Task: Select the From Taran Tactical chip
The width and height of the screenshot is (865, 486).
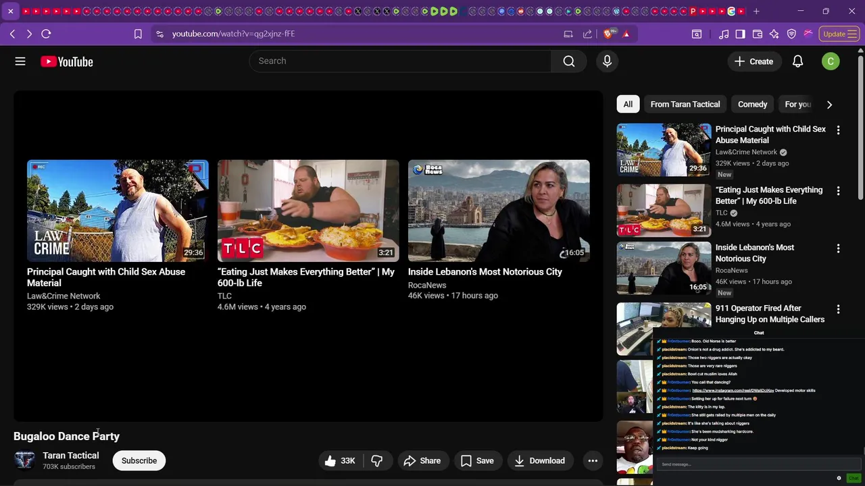Action: click(x=685, y=105)
